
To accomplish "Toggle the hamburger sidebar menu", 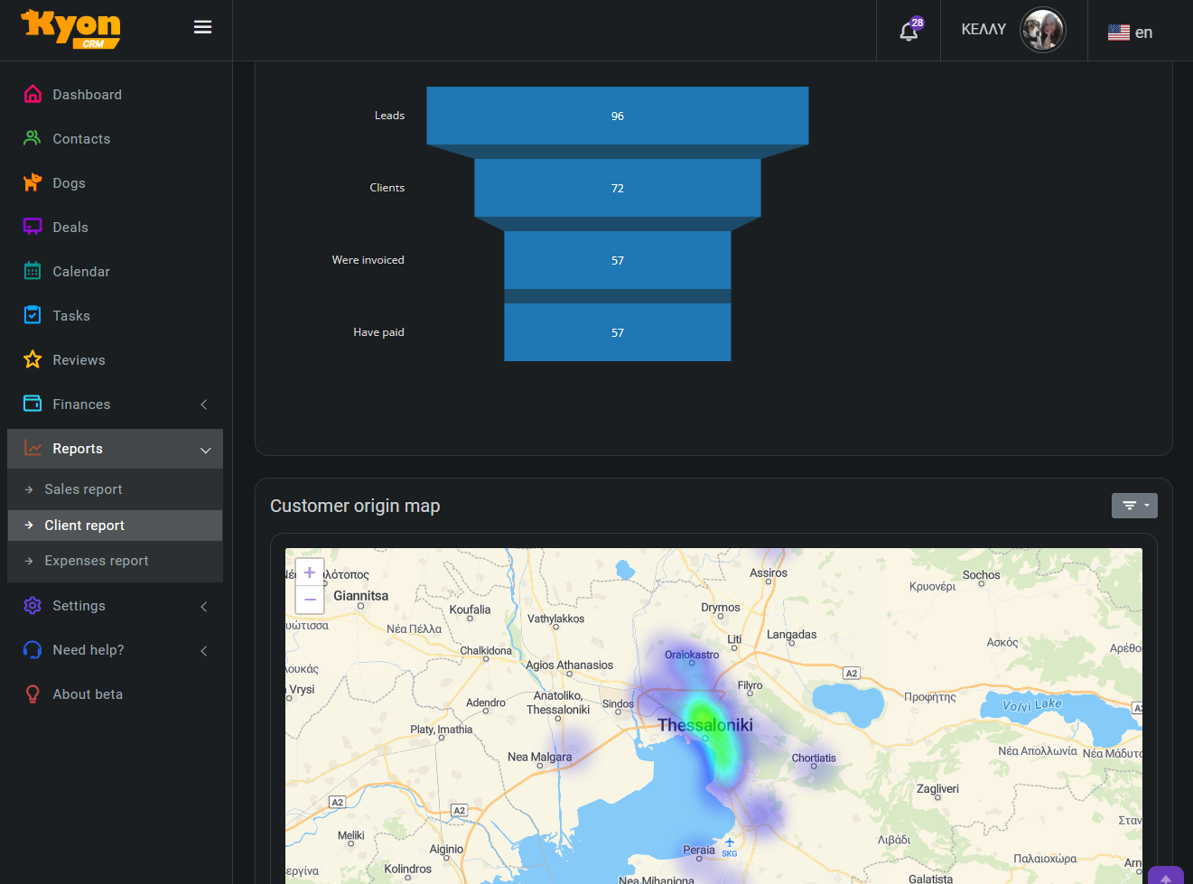I will (202, 27).
